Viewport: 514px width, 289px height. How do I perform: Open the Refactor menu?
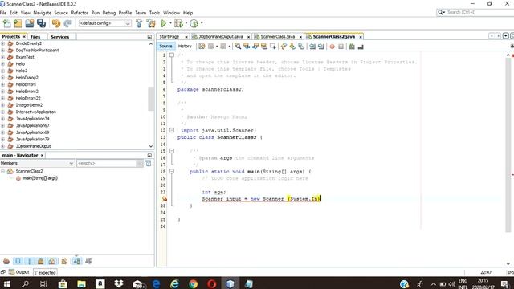click(x=80, y=13)
